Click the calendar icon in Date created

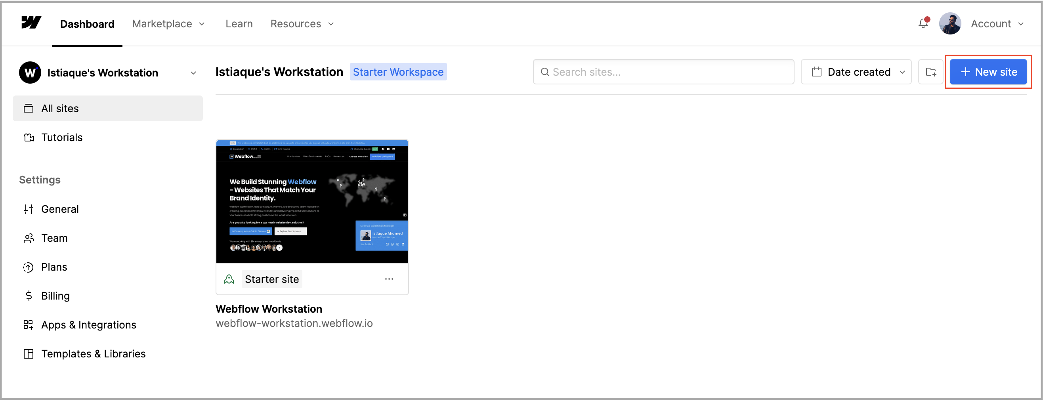pos(817,72)
